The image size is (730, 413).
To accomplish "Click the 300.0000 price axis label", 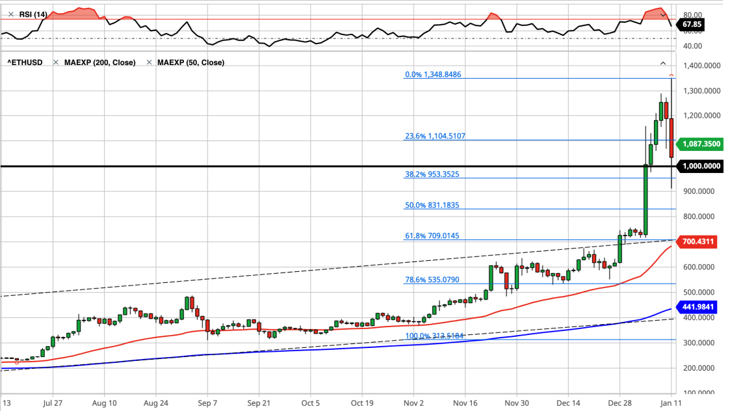I will (699, 343).
